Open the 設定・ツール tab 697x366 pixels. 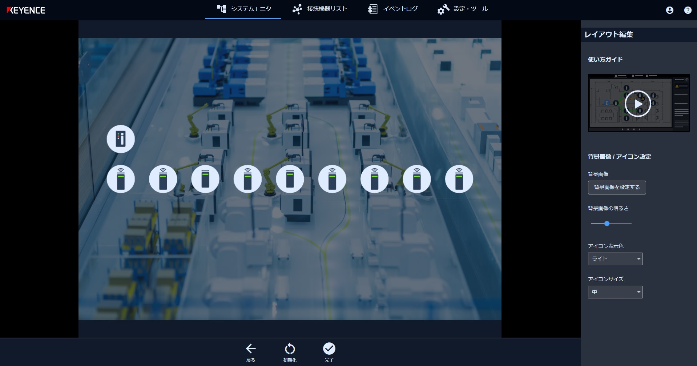point(463,9)
